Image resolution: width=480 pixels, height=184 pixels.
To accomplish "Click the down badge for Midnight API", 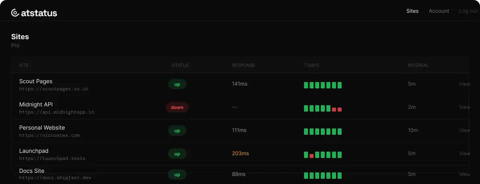I will click(177, 107).
